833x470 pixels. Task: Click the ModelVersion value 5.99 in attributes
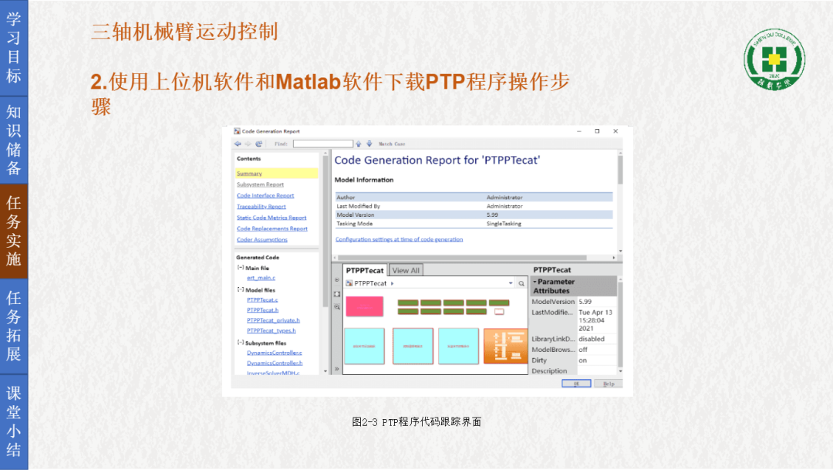coord(585,302)
